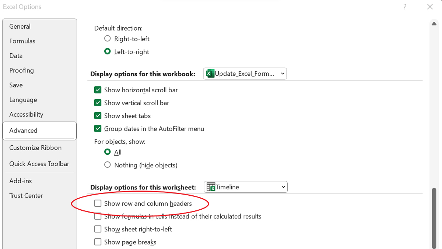Click the Excel workbook icon in workbook selector
Image resolution: width=442 pixels, height=249 pixels.
click(x=210, y=73)
